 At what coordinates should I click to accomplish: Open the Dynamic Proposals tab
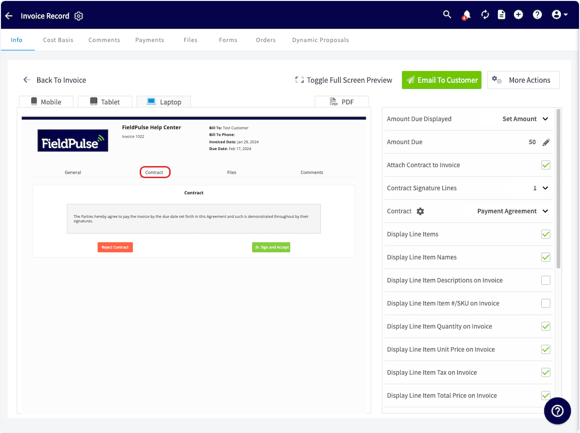tap(320, 40)
